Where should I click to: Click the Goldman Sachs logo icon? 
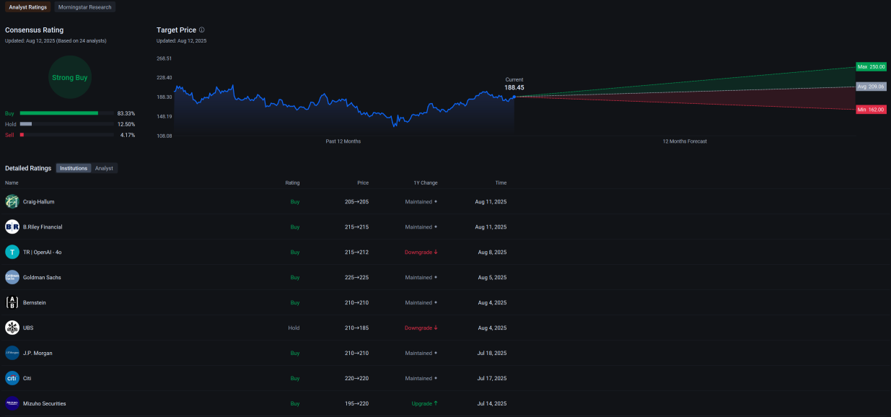click(x=12, y=277)
